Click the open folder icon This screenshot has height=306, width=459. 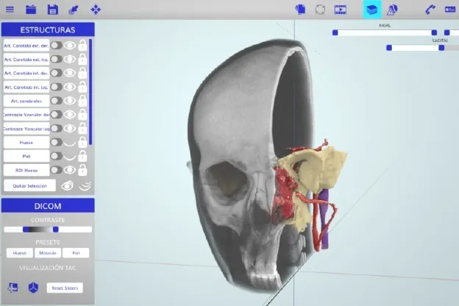pyautogui.click(x=31, y=10)
